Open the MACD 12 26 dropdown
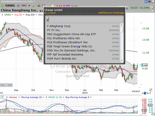The width and height of the screenshot is (155, 116). (x=63, y=97)
